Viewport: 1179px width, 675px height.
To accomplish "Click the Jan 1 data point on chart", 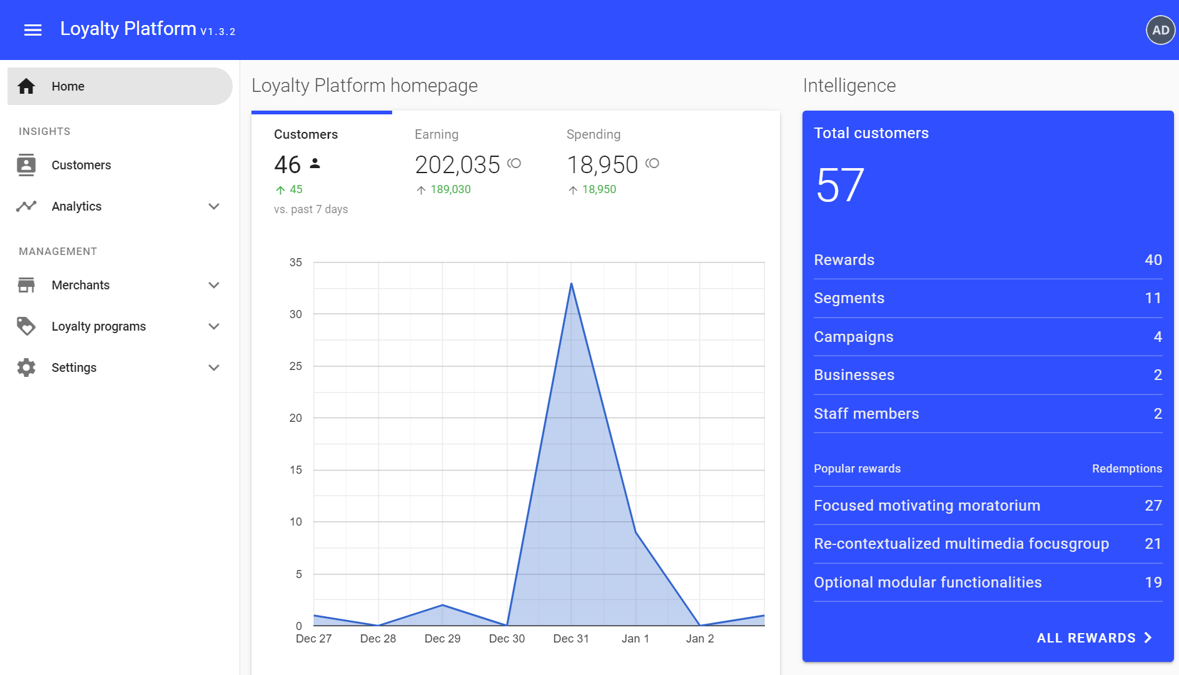I will pos(635,532).
